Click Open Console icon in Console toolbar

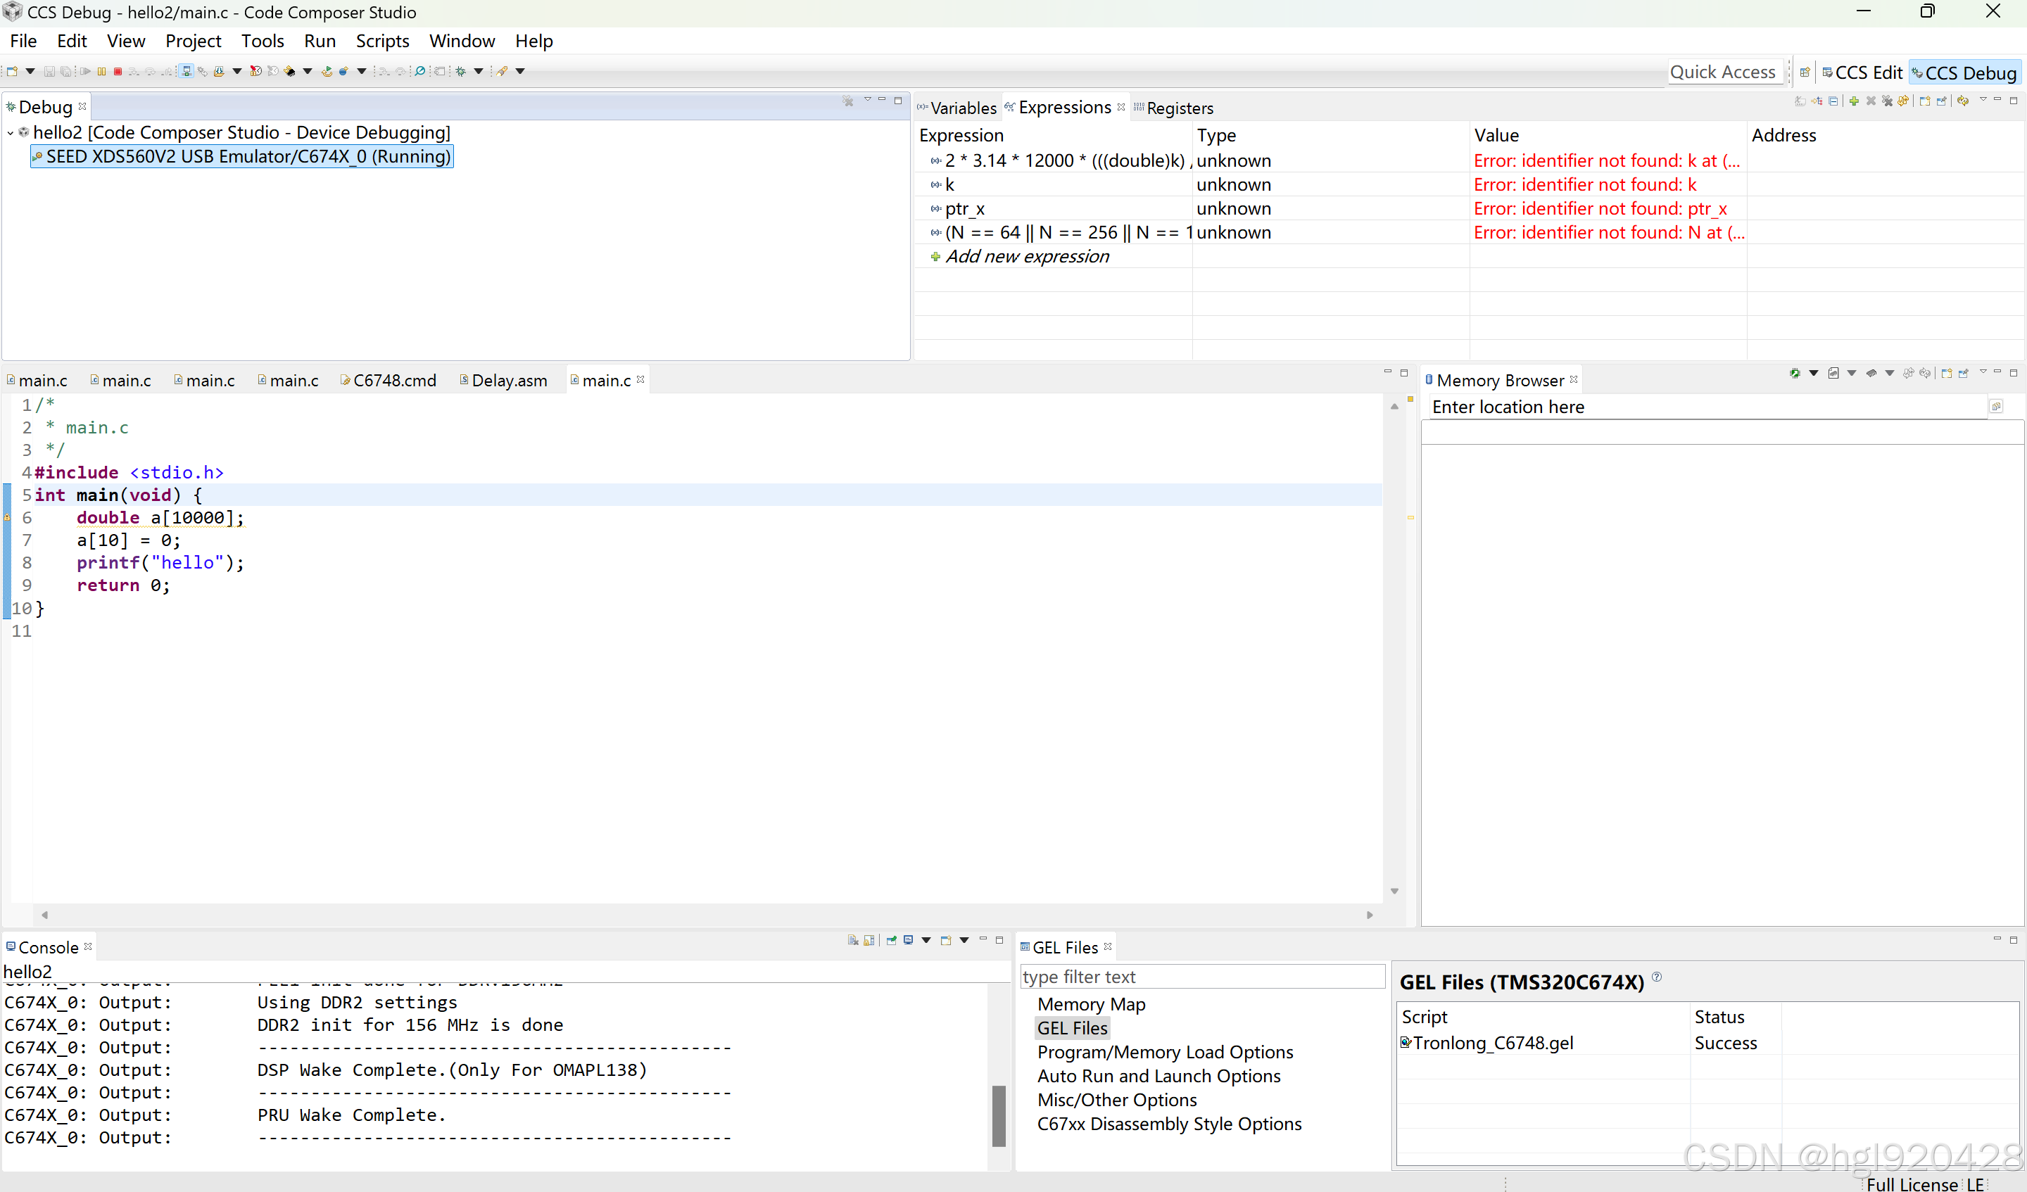pos(946,940)
